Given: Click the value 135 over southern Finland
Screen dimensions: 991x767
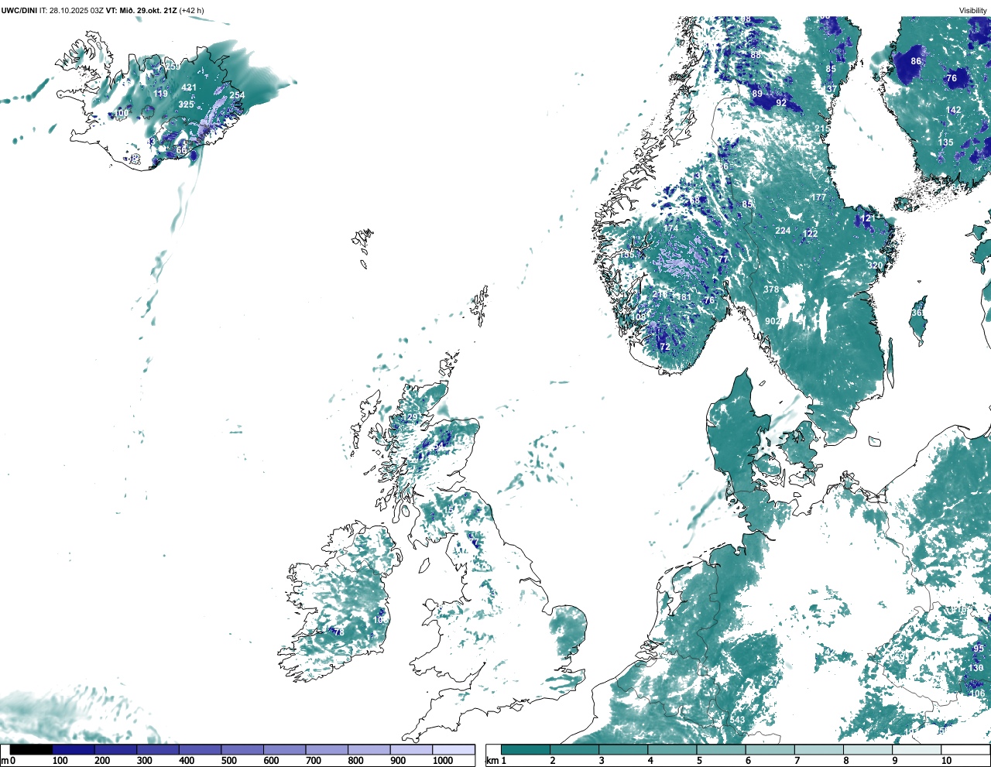Looking at the screenshot, I should coord(946,143).
